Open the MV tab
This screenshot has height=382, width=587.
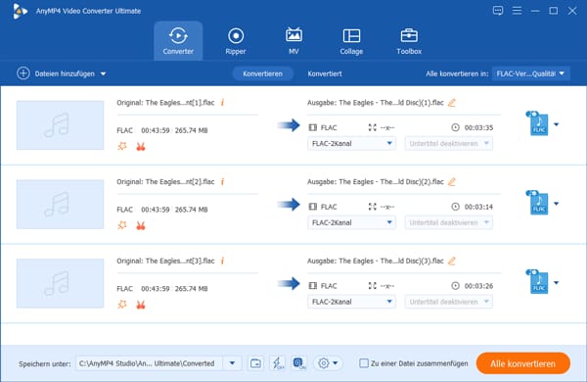tap(293, 41)
